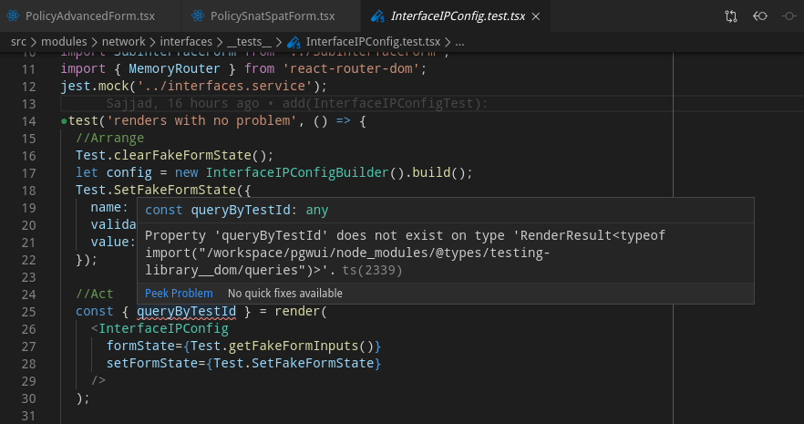
Task: Click the //Arrange comment
Action: [x=109, y=139]
